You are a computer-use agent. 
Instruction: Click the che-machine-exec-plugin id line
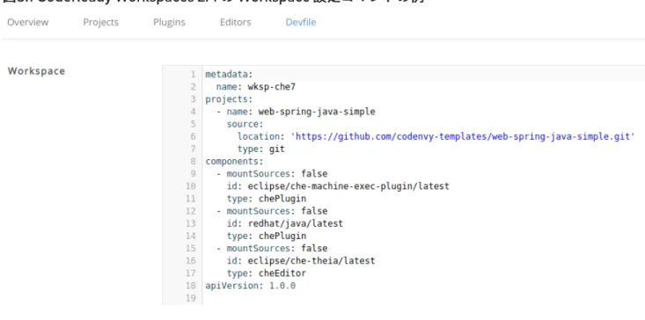pos(338,186)
